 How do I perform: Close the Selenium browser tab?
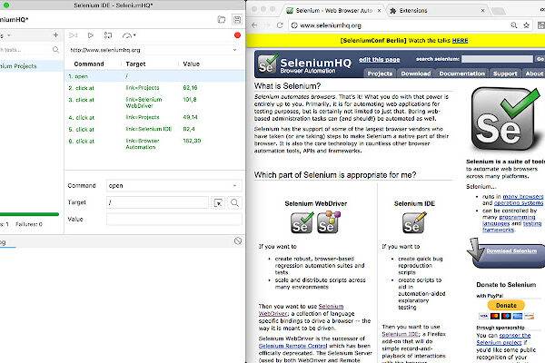click(379, 10)
